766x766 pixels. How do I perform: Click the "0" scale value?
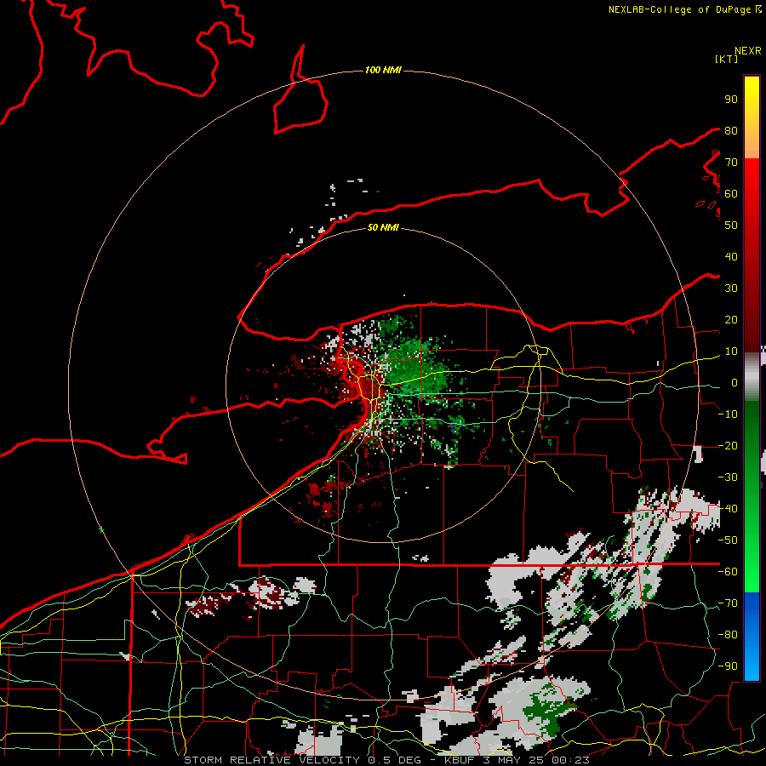[735, 383]
